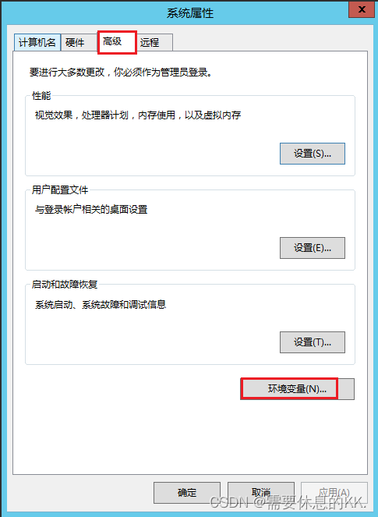
Task: Switch to the 计算机名 tab
Action: (x=37, y=43)
